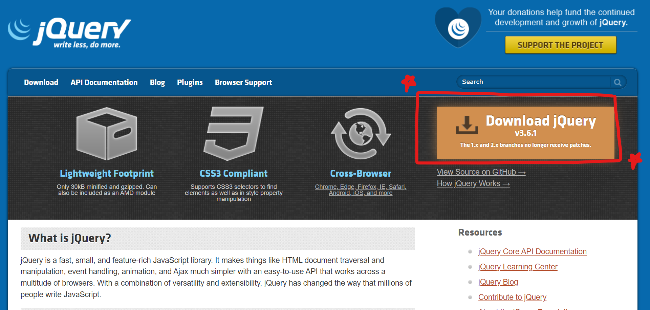
Task: Open the Plugins nav item
Action: point(190,82)
